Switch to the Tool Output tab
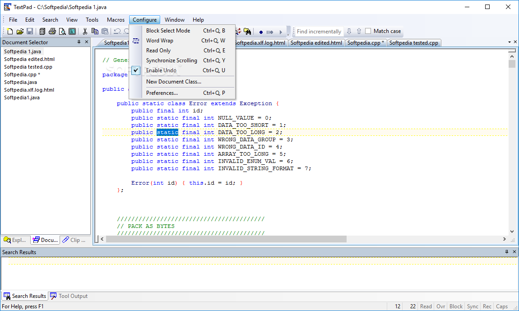Image resolution: width=519 pixels, height=311 pixels. 69,296
